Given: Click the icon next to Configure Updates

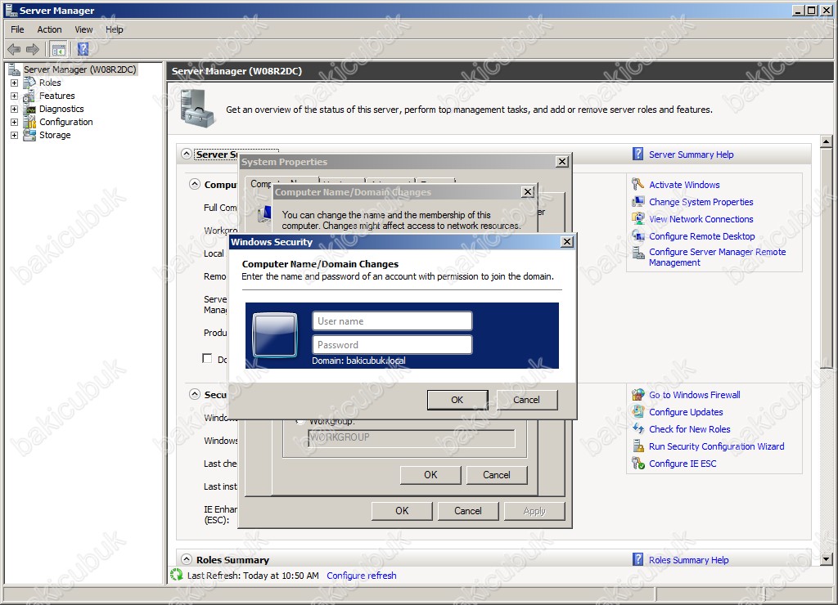Looking at the screenshot, I should pos(638,412).
